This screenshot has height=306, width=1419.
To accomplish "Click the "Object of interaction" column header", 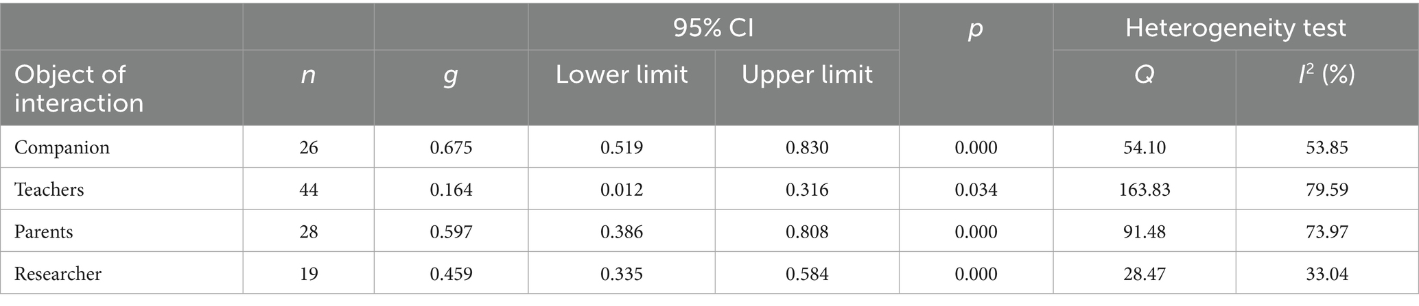I will (x=79, y=88).
